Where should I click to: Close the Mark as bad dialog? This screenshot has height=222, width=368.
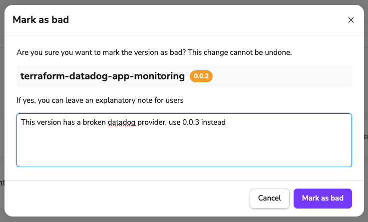click(x=351, y=20)
